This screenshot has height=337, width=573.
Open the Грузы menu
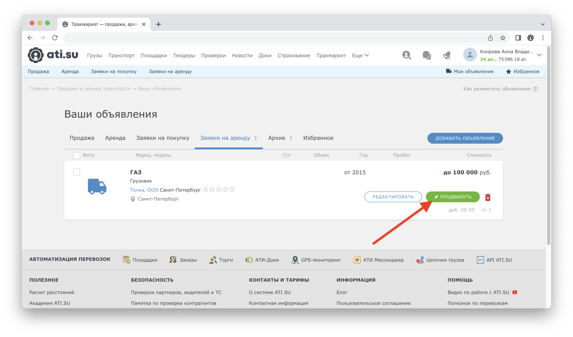[x=94, y=55]
